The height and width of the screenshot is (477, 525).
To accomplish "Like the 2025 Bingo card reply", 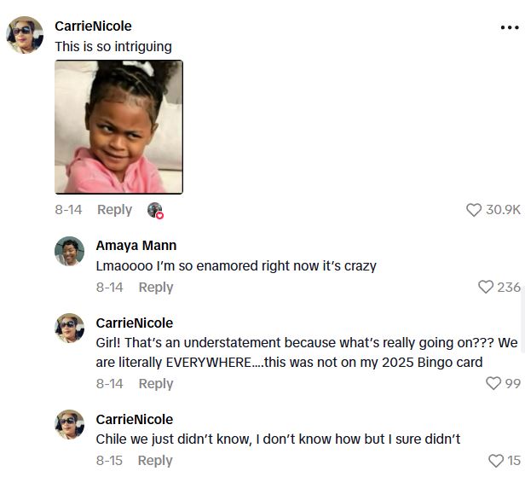I will [x=492, y=384].
